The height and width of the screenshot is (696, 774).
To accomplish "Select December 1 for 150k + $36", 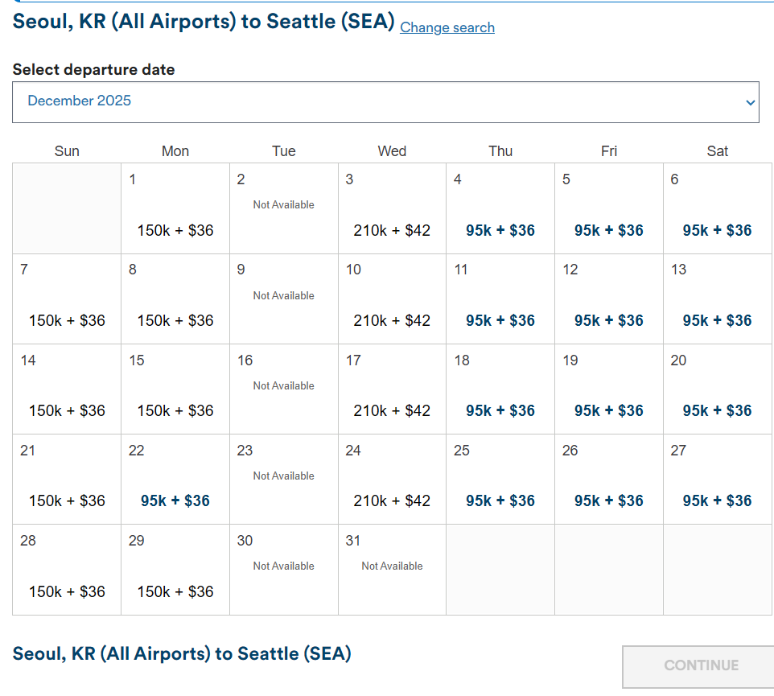I will [175, 209].
